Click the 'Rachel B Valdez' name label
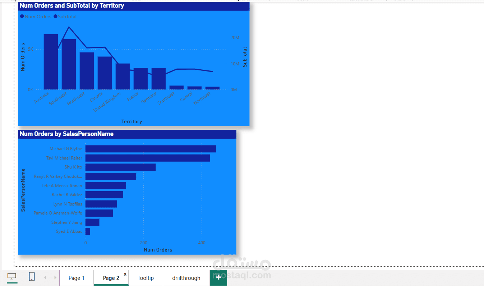 click(x=67, y=195)
